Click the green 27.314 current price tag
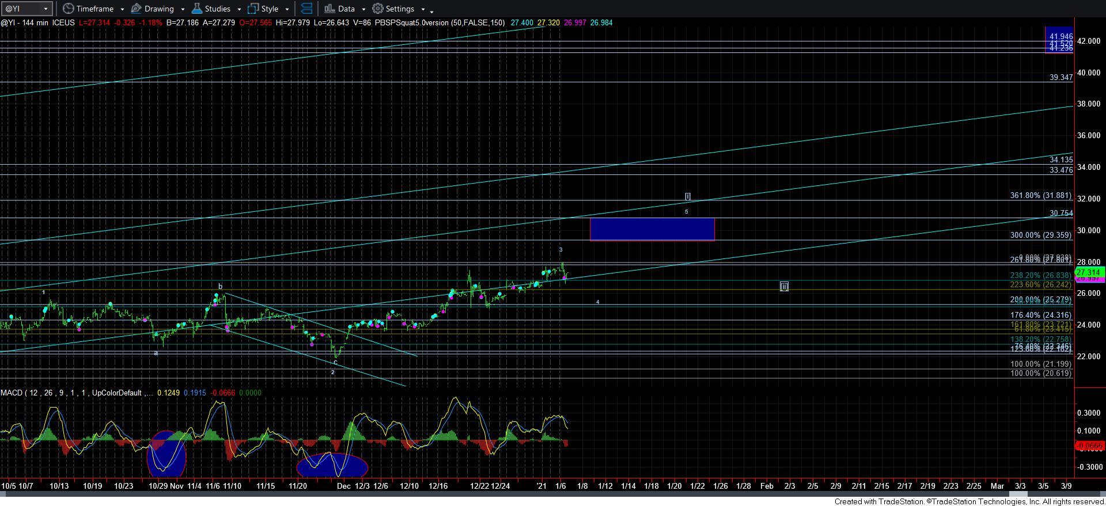Screen dimensions: 1106x506 click(x=1089, y=272)
